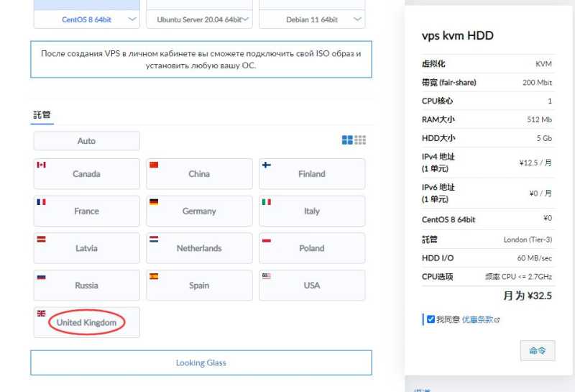The width and height of the screenshot is (575, 392).
Task: Open the Debian 11 64bit version dropdown
Action: point(312,19)
